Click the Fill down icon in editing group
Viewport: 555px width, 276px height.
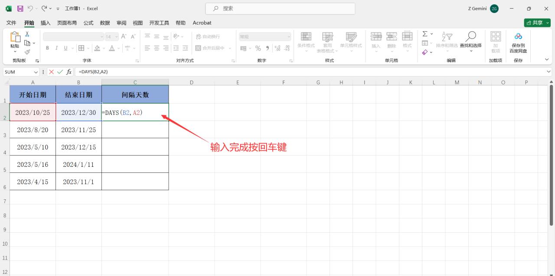pos(425,43)
